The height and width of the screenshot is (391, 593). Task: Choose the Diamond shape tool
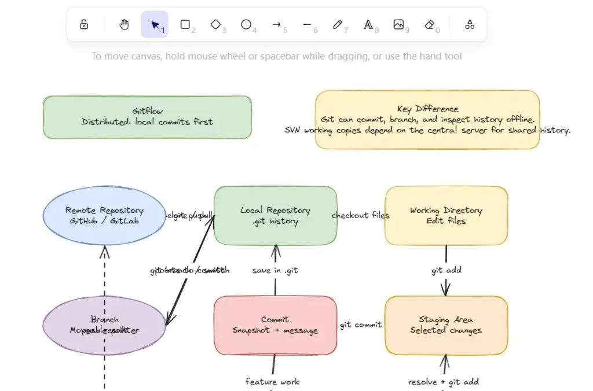click(215, 25)
